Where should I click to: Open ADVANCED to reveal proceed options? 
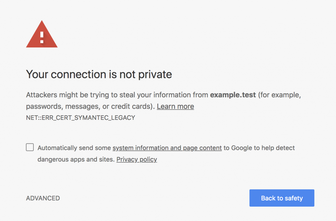pos(43,198)
